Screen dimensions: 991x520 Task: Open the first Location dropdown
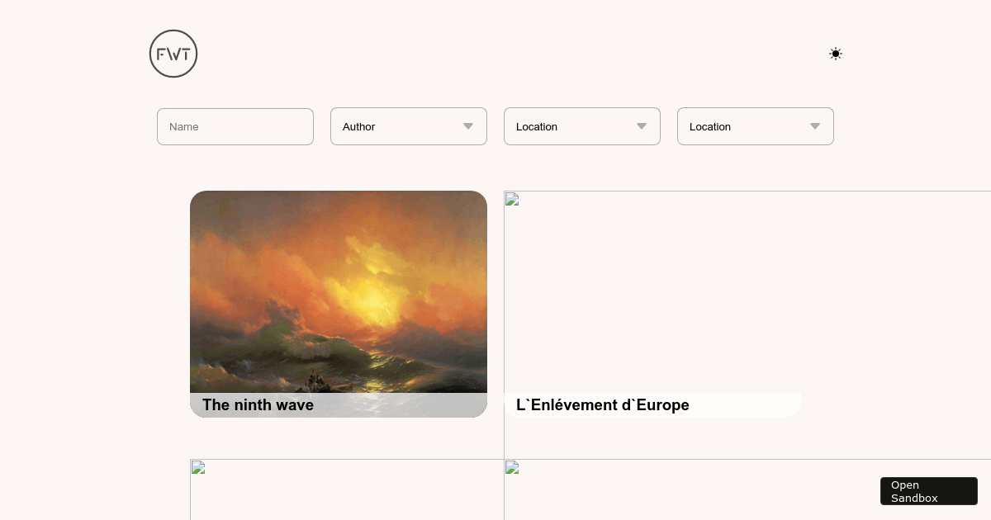coord(582,126)
